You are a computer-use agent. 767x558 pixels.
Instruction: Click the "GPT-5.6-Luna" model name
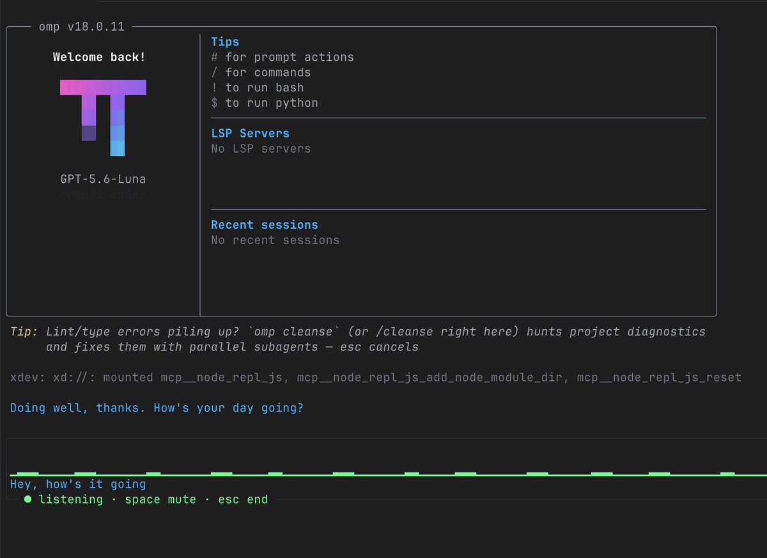pyautogui.click(x=103, y=179)
